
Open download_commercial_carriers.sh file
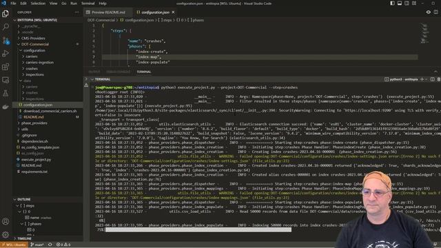tap(50, 111)
